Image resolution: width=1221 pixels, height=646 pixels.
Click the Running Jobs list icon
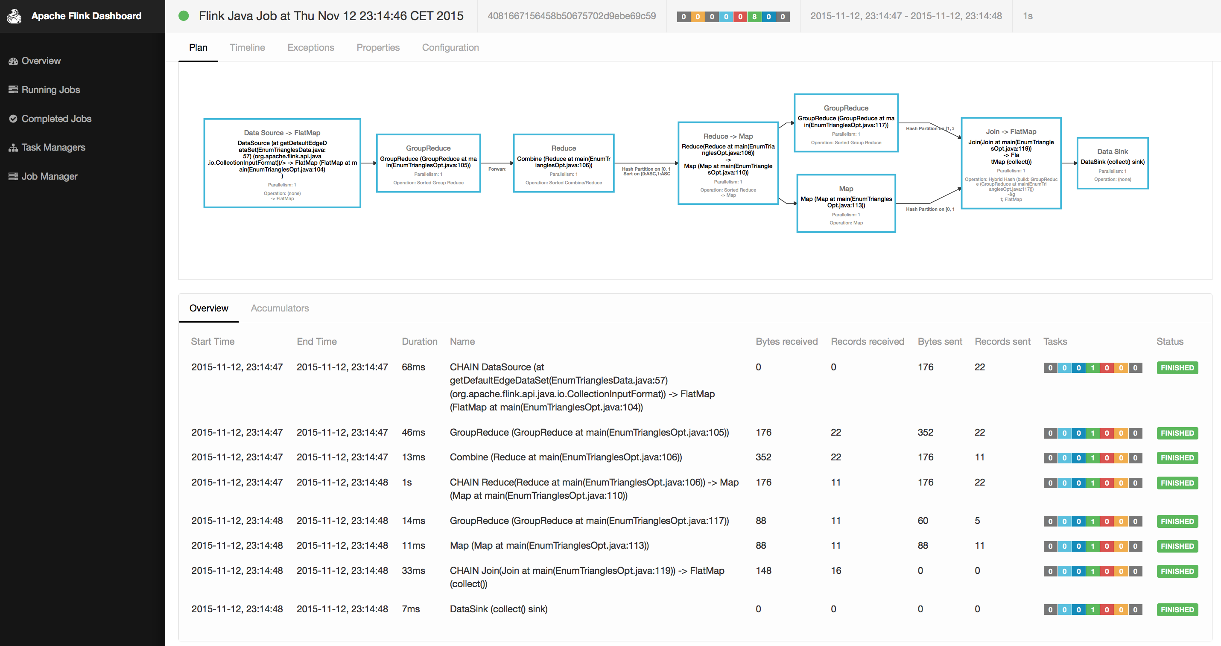click(x=13, y=90)
